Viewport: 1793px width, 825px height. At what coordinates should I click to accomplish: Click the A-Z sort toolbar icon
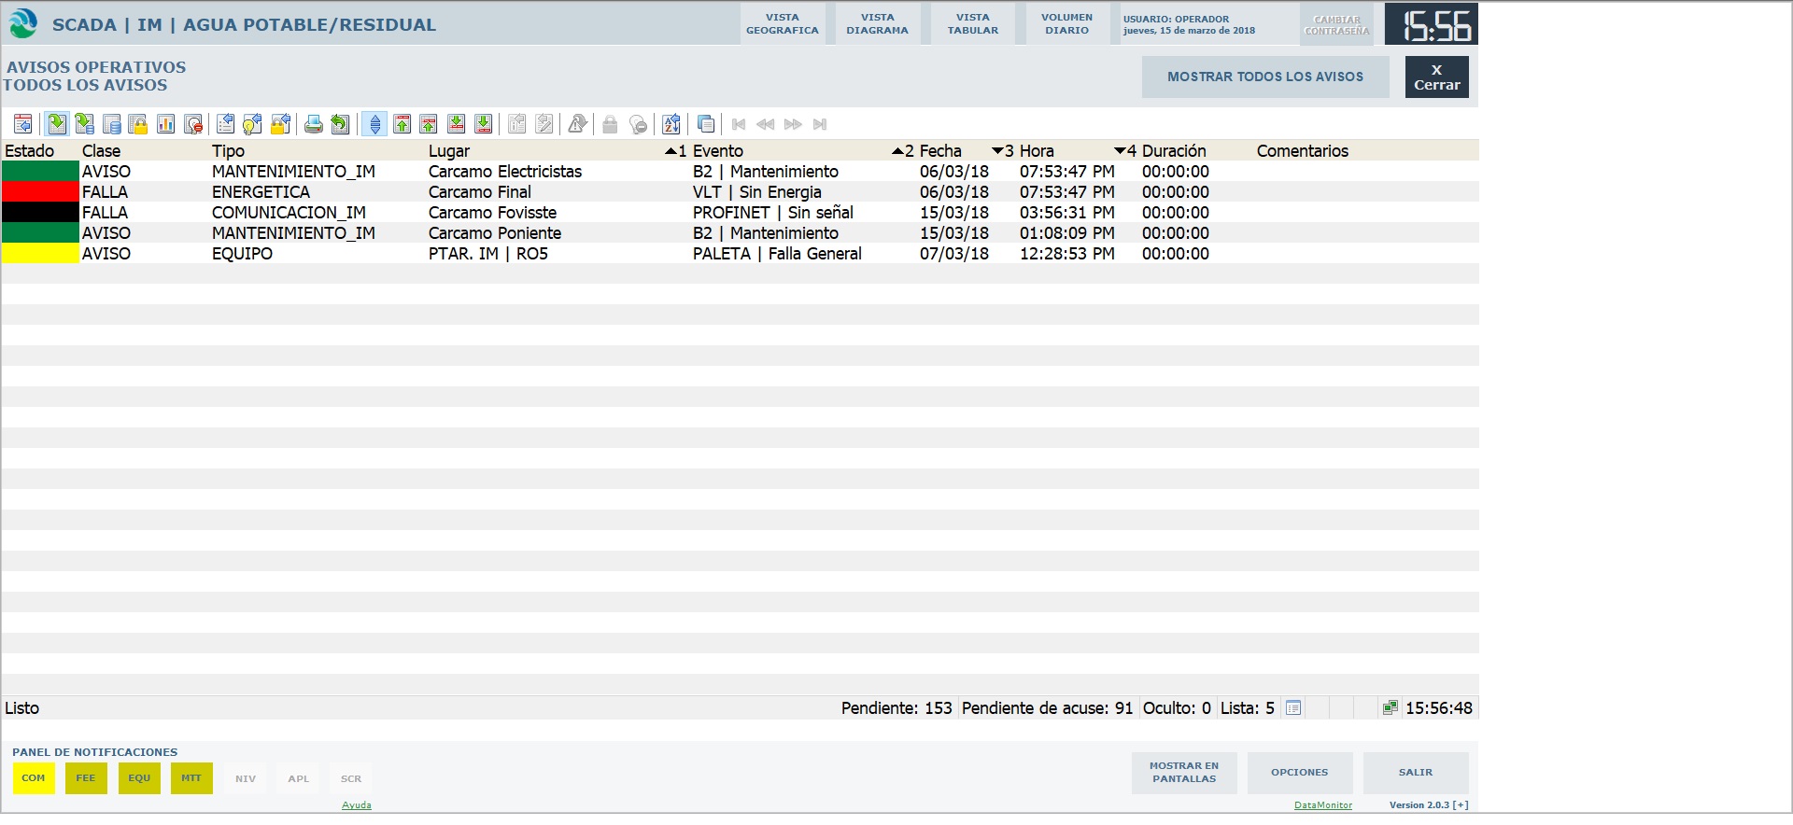[x=671, y=124]
